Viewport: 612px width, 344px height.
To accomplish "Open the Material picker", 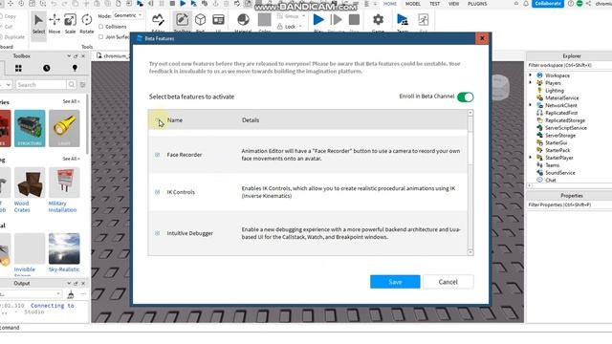I will [x=243, y=22].
